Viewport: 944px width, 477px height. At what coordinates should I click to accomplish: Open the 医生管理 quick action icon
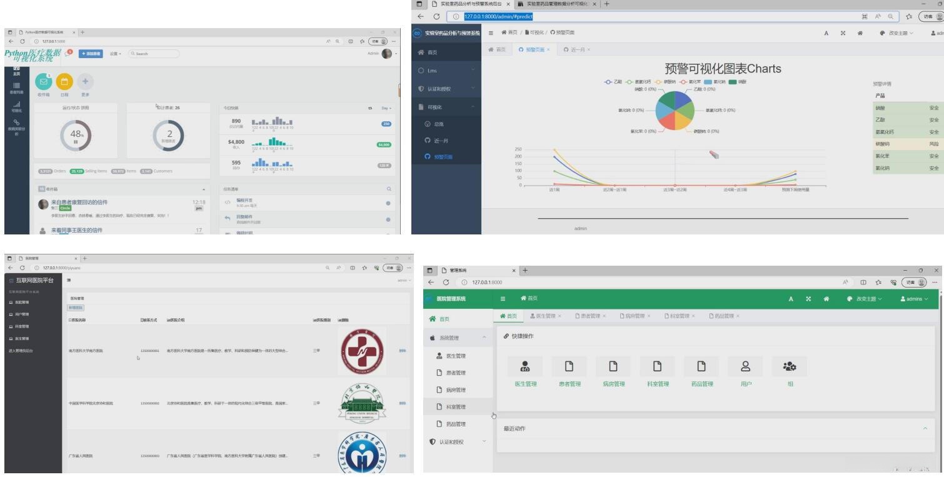tap(526, 366)
